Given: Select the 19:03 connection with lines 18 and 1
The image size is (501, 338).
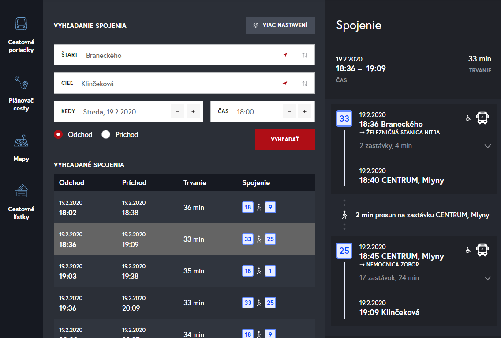Looking at the screenshot, I should pyautogui.click(x=184, y=271).
